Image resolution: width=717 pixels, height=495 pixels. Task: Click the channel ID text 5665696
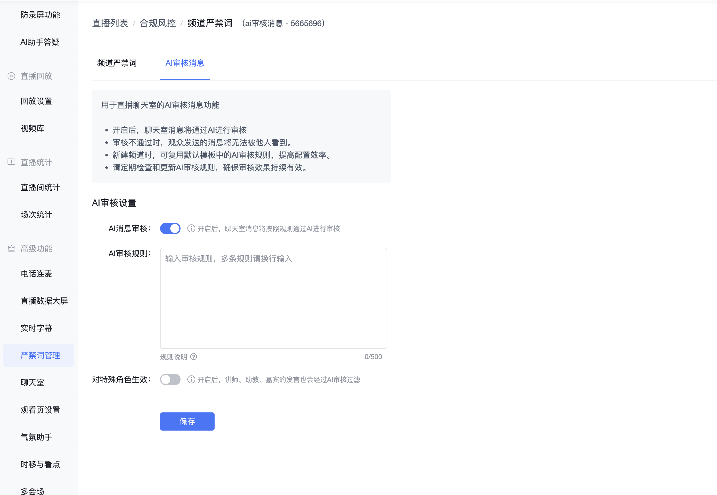pyautogui.click(x=306, y=23)
